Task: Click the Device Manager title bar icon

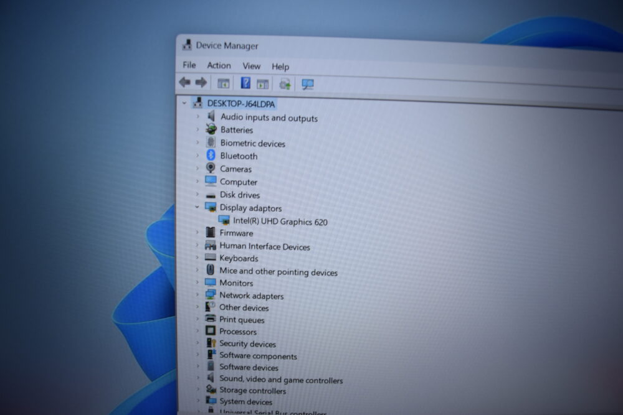Action: point(187,45)
